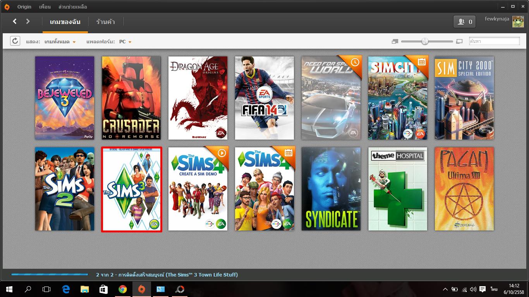
Task: Select The Sims 4 tile with calendar badge
Action: pyautogui.click(x=264, y=189)
